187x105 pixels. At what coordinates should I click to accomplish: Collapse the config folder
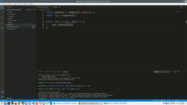pos(10,12)
